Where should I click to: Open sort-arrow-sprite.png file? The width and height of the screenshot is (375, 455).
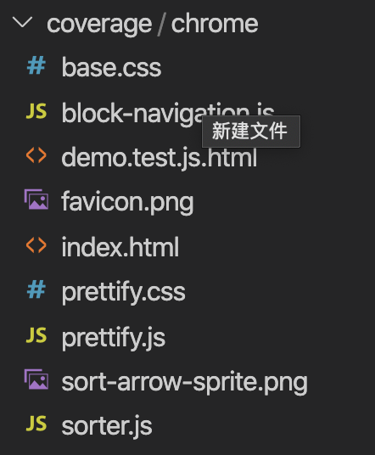point(184,383)
